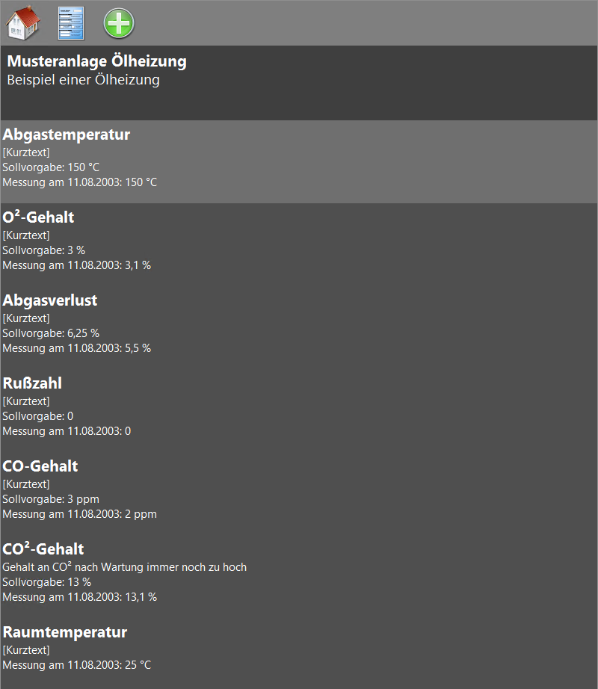Viewport: 598px width, 689px height.
Task: Click the CO² note 'nach Wartung immer noch zu hoch'
Action: pyautogui.click(x=125, y=567)
